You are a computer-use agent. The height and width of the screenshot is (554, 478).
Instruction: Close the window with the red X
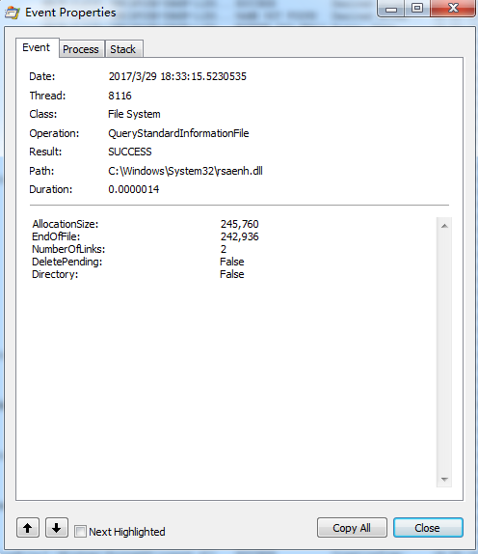(453, 8)
